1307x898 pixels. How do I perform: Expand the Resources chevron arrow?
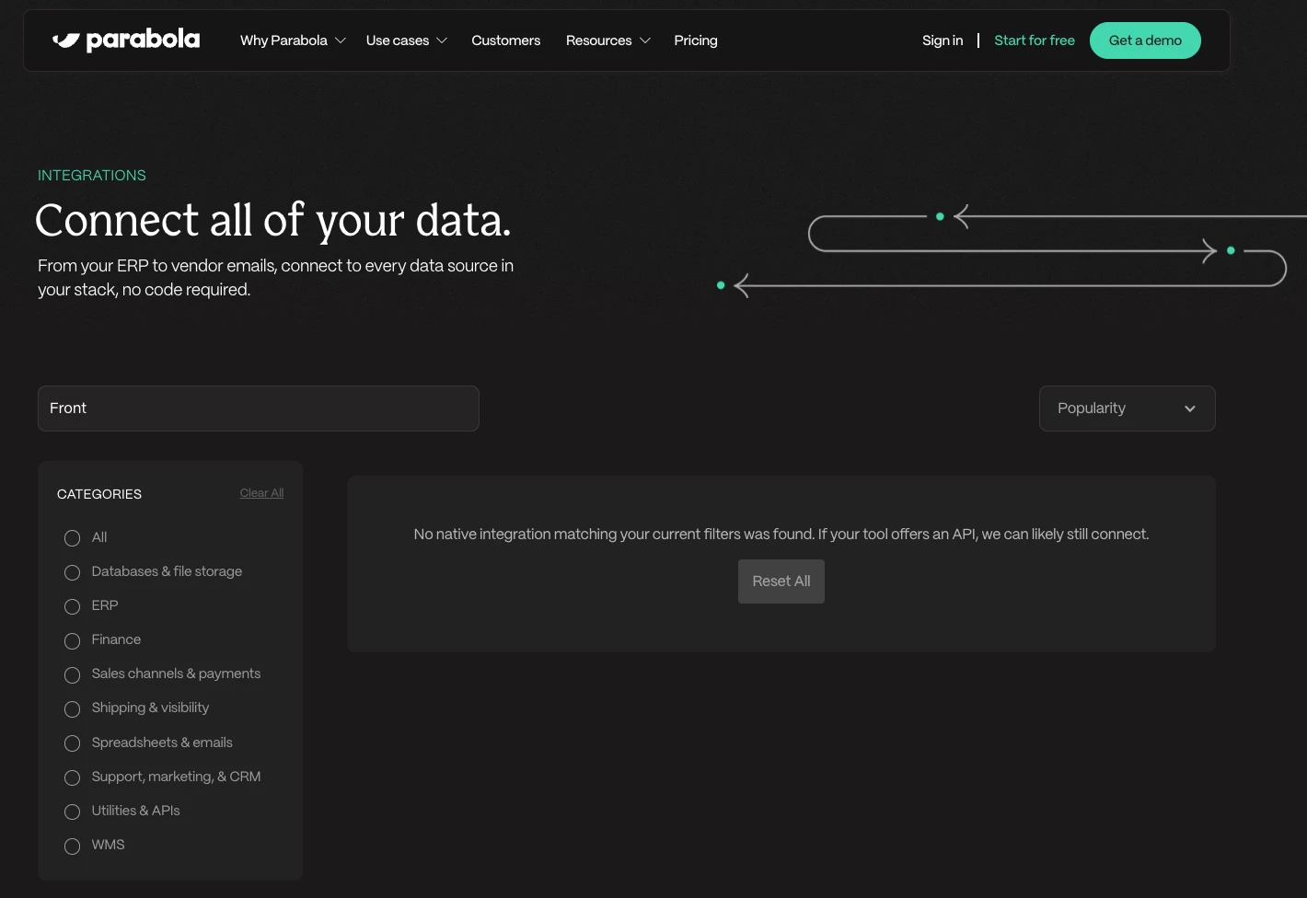point(645,40)
